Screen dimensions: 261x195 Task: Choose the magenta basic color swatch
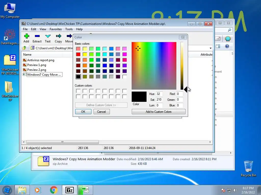point(124,54)
